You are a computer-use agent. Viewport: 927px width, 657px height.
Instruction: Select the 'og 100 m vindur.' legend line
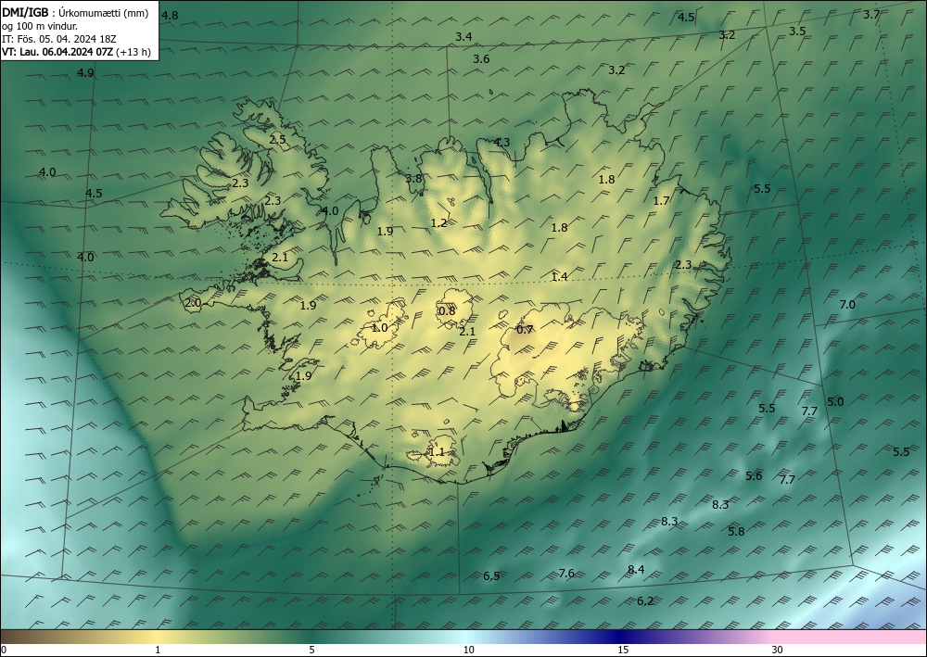(40, 25)
